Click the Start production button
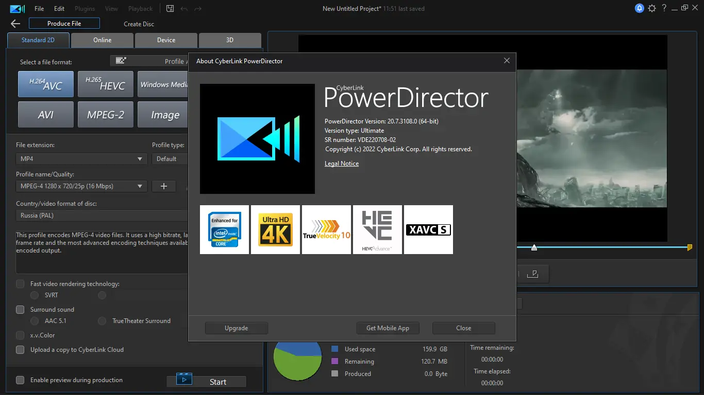The width and height of the screenshot is (704, 395). click(207, 382)
